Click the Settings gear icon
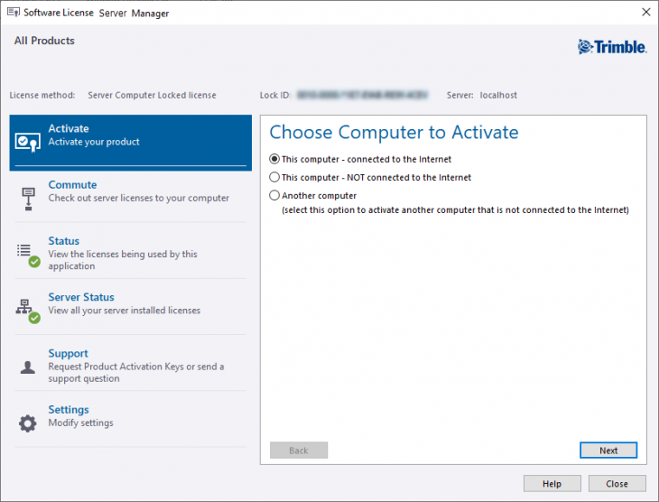 (x=28, y=423)
